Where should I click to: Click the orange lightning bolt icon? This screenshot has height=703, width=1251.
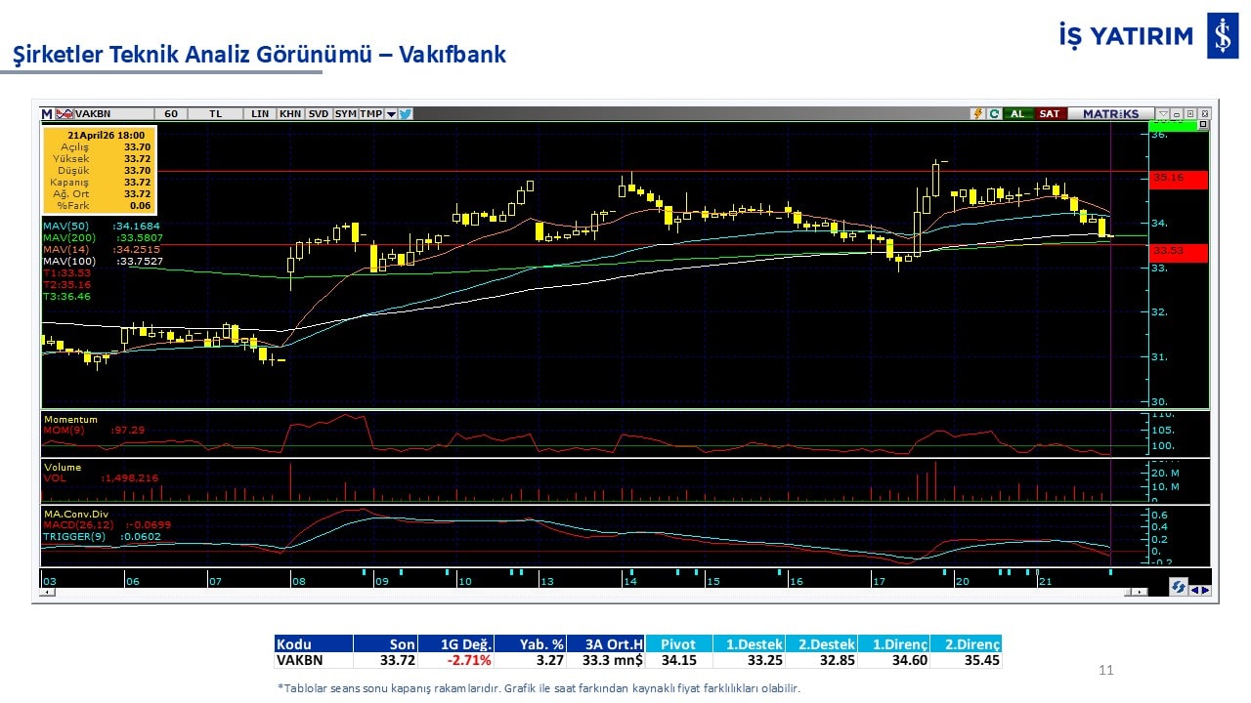point(976,114)
